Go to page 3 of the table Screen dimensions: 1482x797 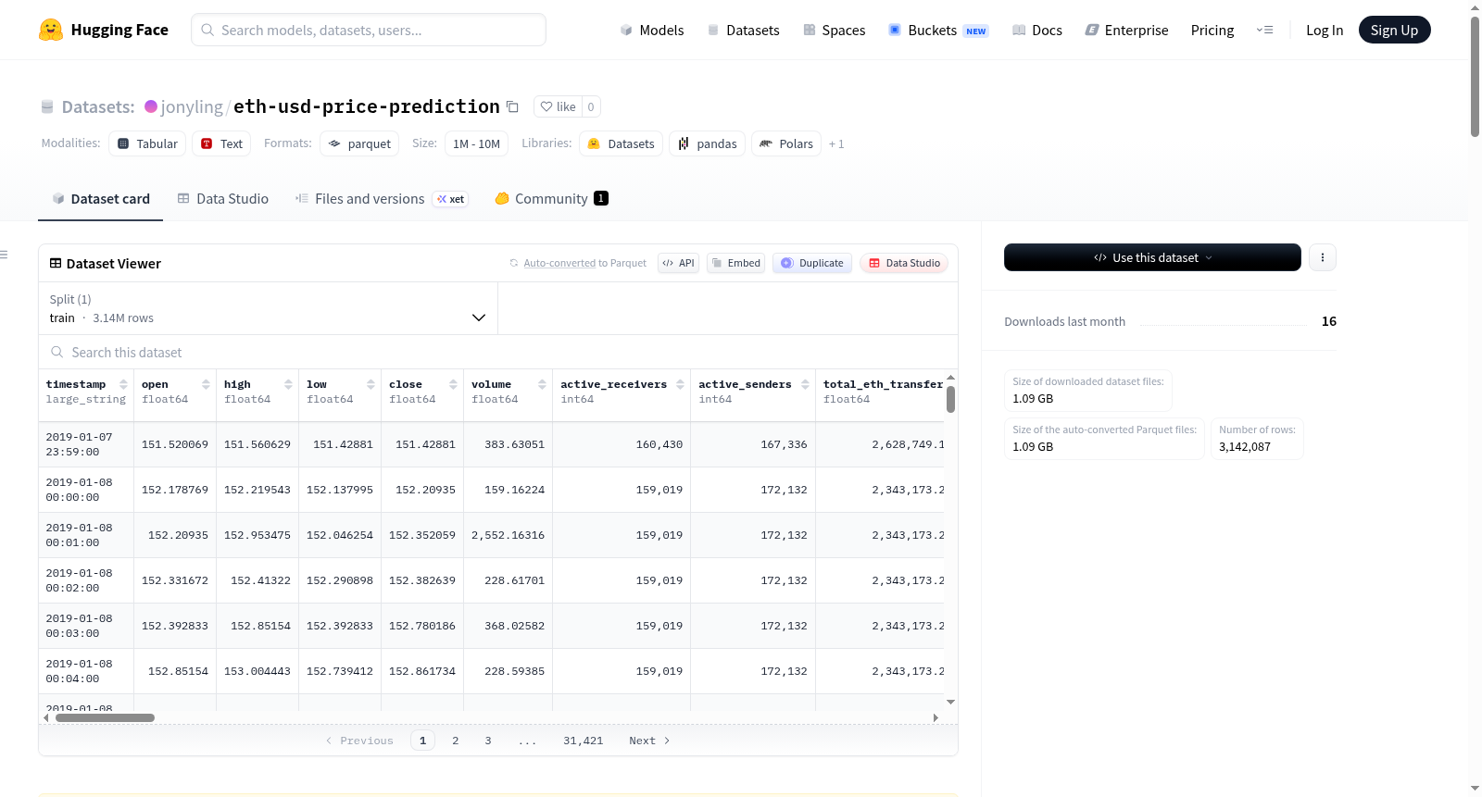(488, 741)
